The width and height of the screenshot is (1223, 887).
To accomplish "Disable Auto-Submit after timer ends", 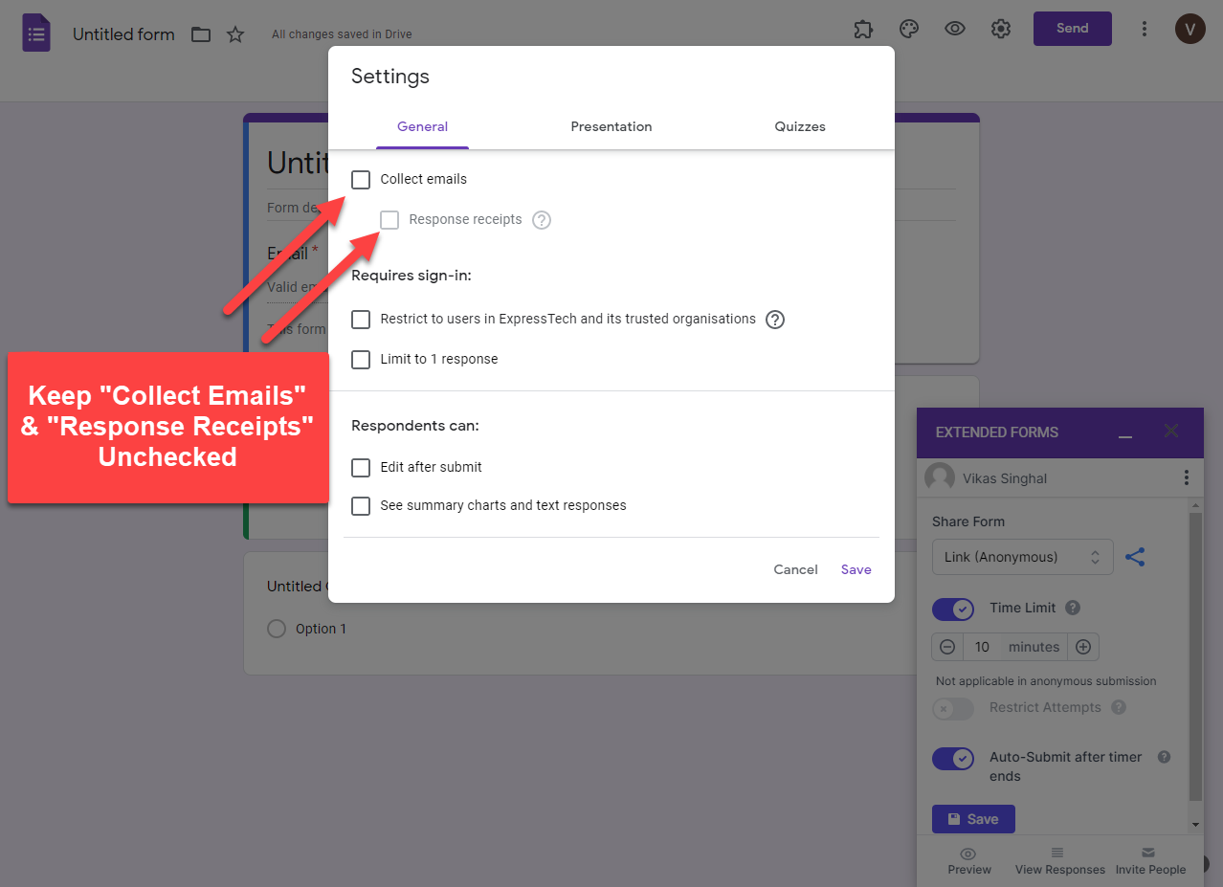I will pyautogui.click(x=952, y=758).
